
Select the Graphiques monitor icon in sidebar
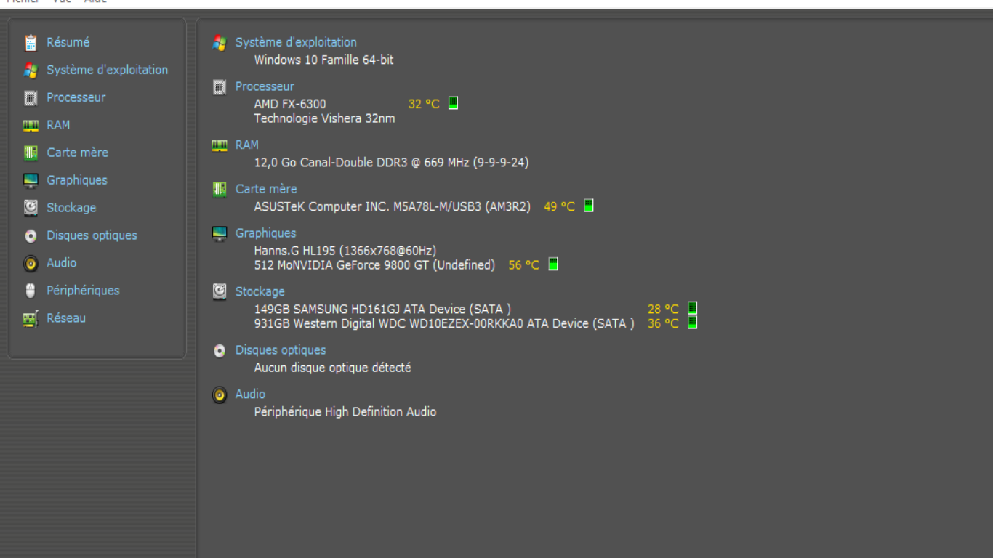tap(31, 180)
